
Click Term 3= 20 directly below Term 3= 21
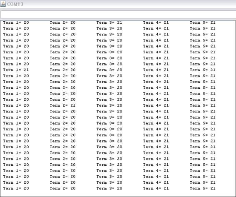tap(109, 28)
